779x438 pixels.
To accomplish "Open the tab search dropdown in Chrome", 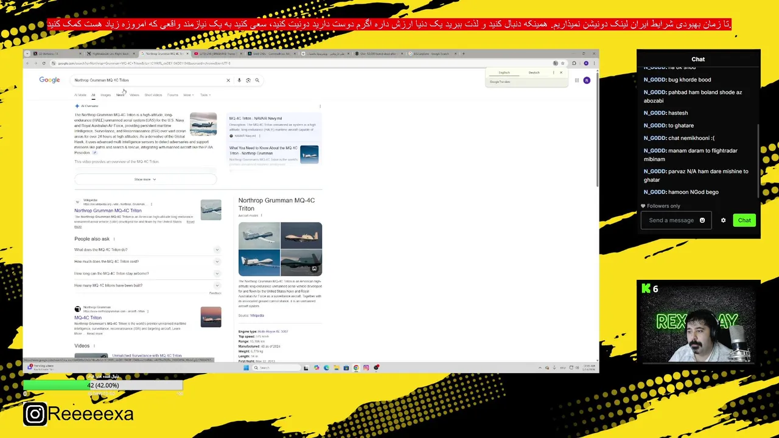I will [27, 54].
